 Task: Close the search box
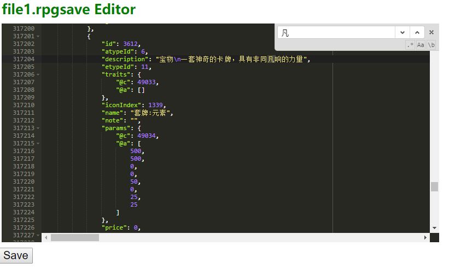tap(431, 32)
